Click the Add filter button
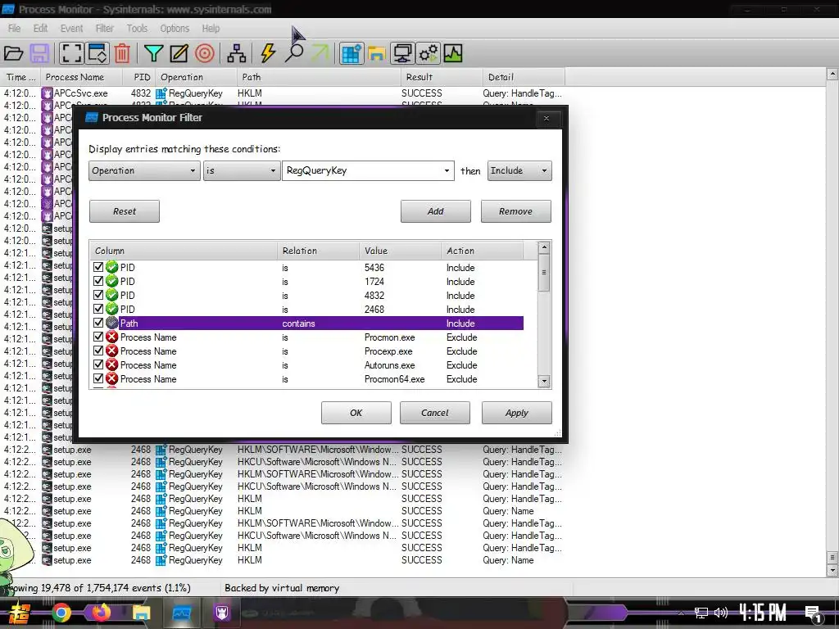Screen dimensions: 839x629 point(436,211)
